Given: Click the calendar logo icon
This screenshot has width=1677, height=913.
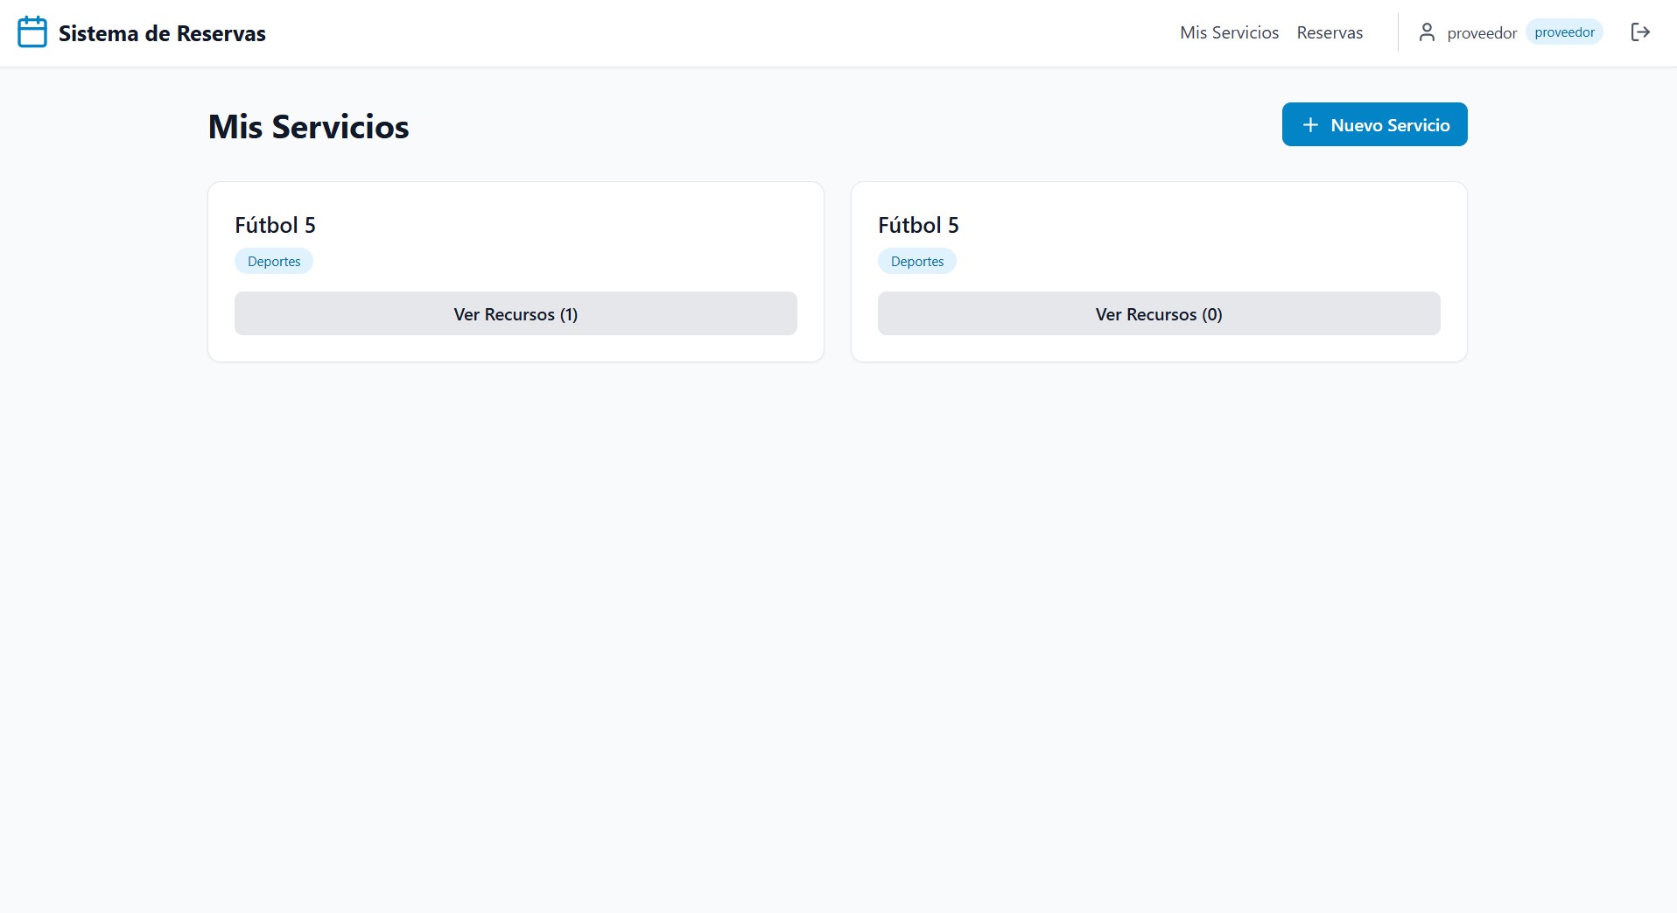Looking at the screenshot, I should click(x=32, y=32).
